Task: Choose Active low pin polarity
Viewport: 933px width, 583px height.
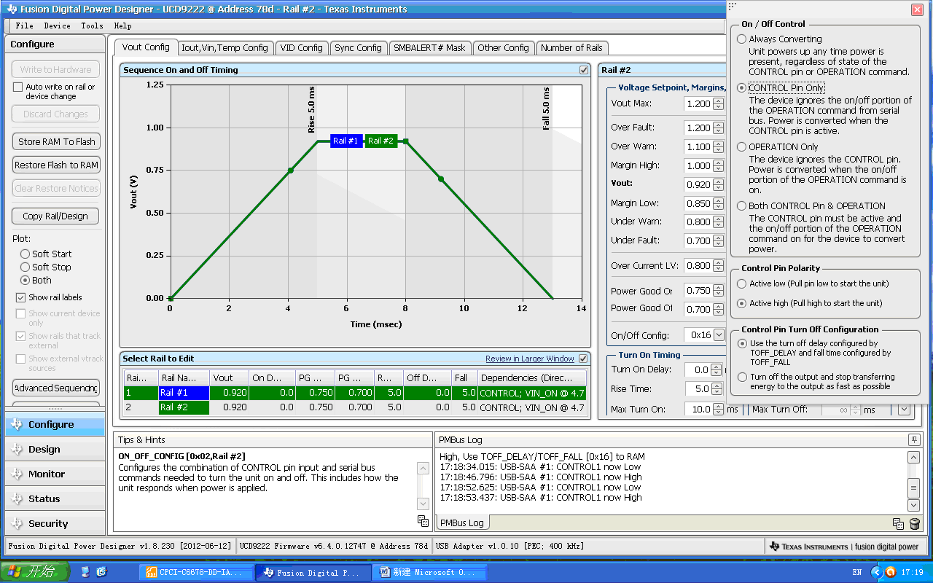Action: [742, 284]
